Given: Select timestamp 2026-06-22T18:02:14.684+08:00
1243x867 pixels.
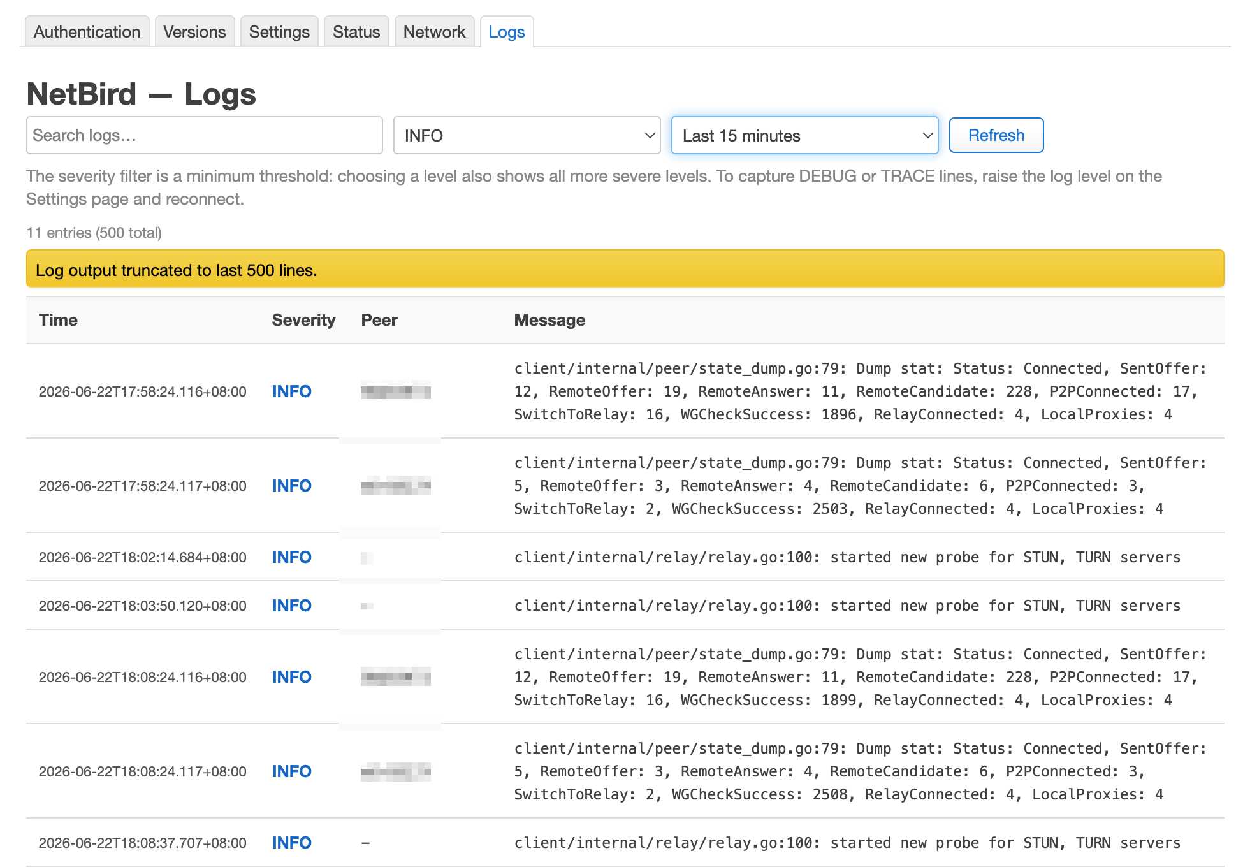Looking at the screenshot, I should [x=142, y=557].
